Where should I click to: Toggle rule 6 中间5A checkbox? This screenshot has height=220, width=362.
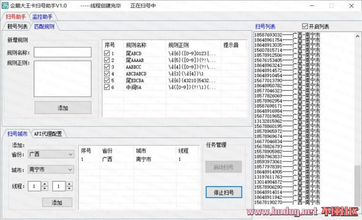[107, 87]
